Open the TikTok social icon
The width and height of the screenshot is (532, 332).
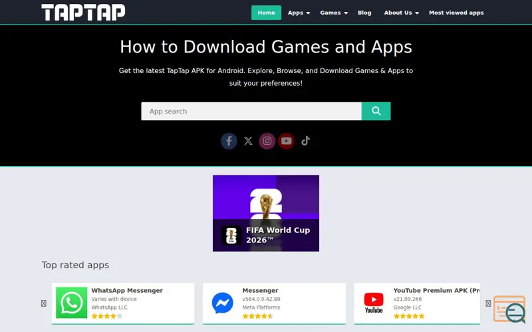click(305, 141)
